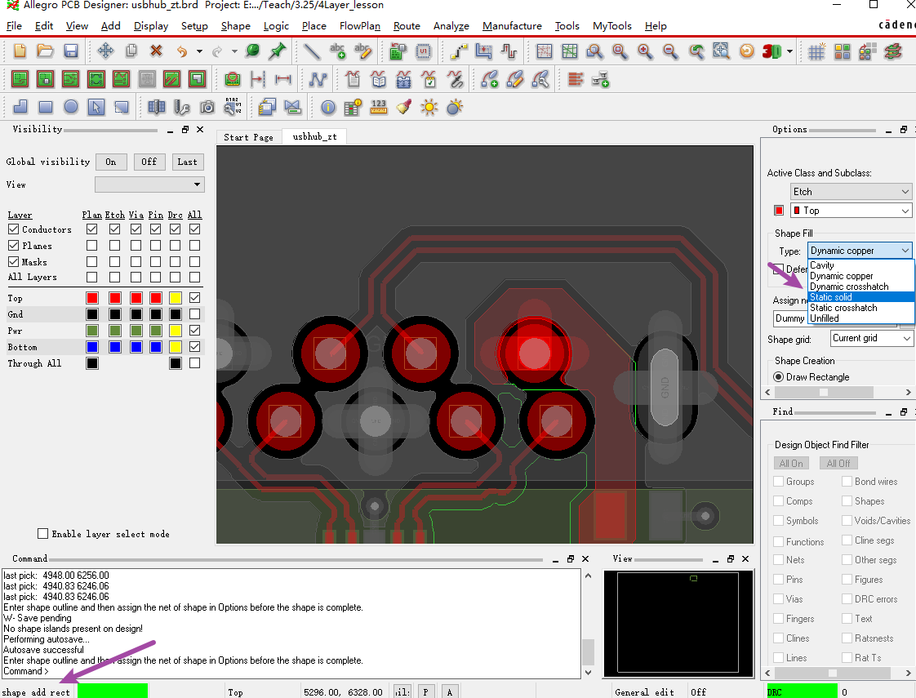Click the Save disk icon
This screenshot has width=916, height=698.
coord(71,51)
